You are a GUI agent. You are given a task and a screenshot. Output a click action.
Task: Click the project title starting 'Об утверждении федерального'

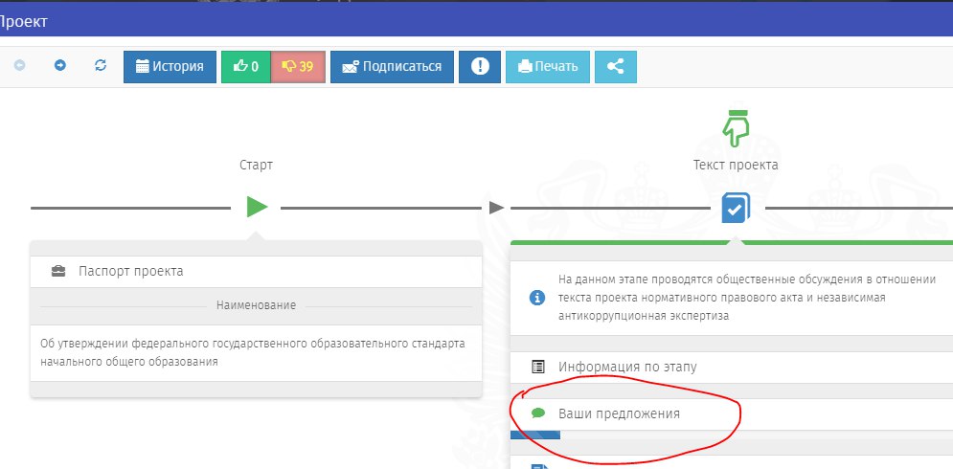[x=252, y=352]
